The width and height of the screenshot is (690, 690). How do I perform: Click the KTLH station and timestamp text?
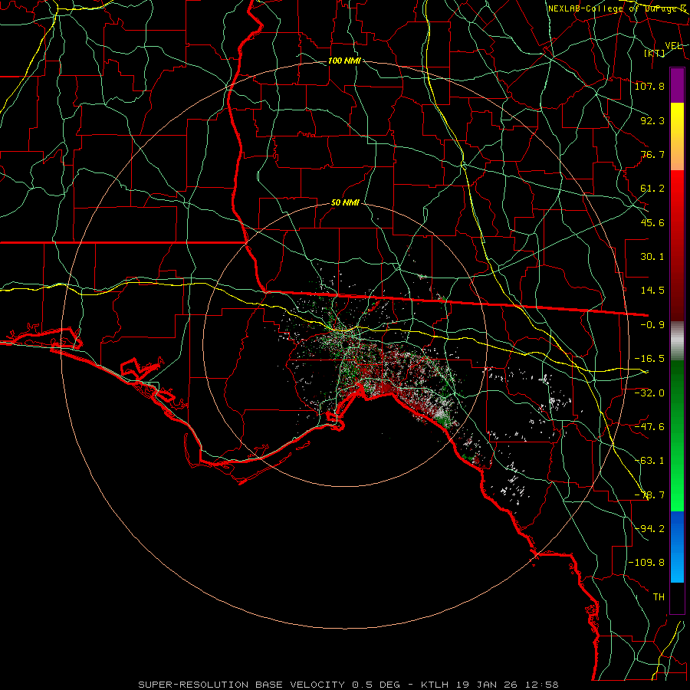point(490,685)
